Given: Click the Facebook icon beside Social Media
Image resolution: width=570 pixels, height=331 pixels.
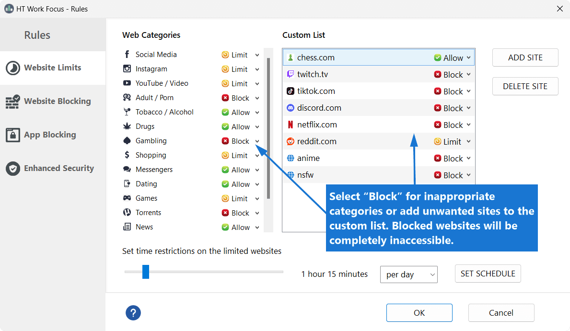Looking at the screenshot, I should coord(127,55).
